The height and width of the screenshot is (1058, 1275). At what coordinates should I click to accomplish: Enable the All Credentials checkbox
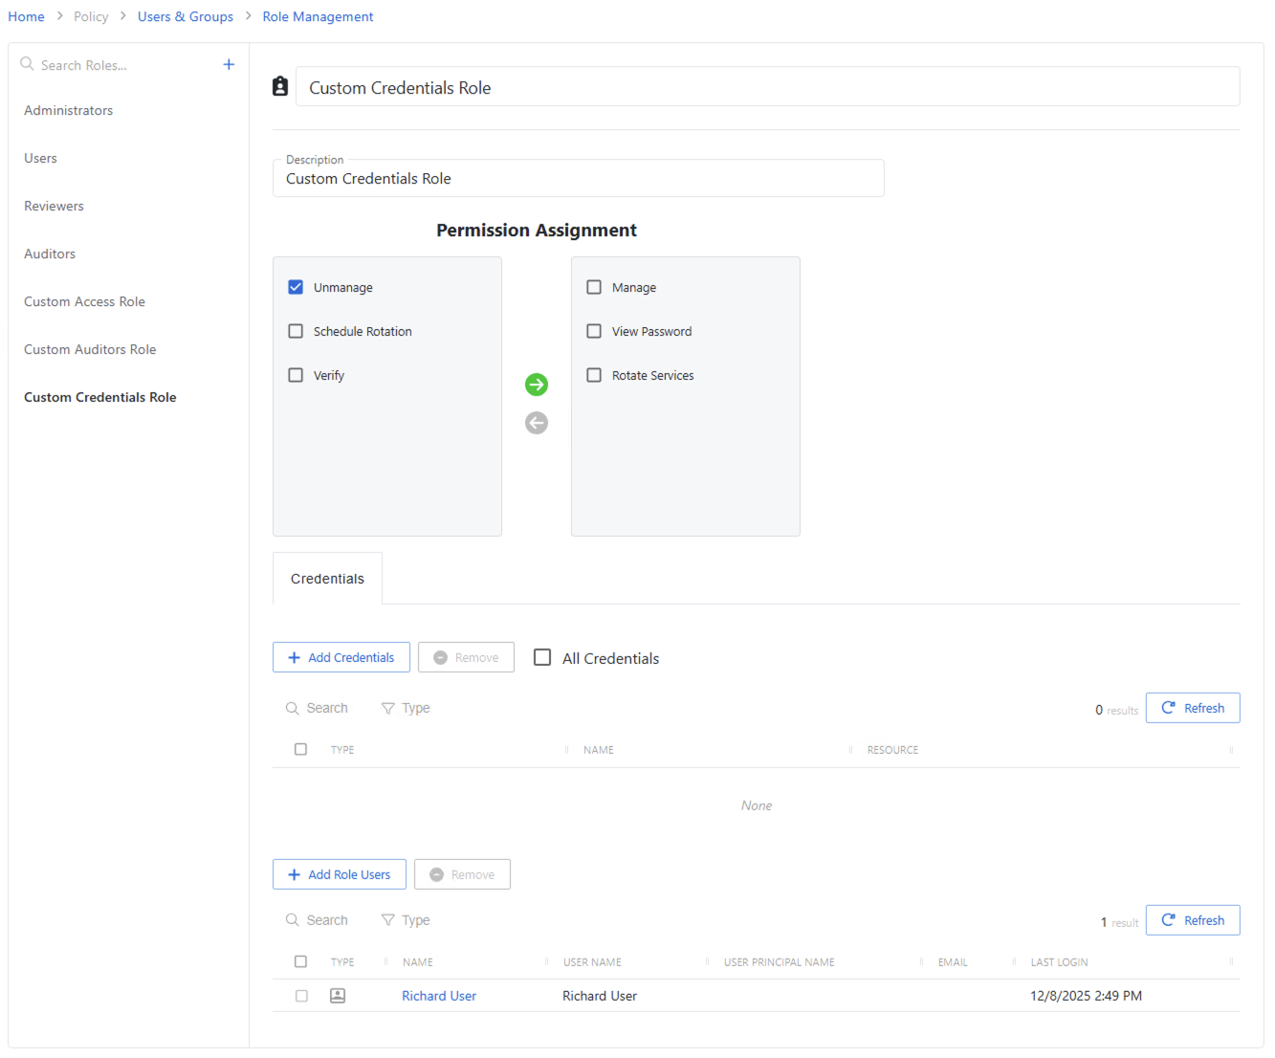542,657
